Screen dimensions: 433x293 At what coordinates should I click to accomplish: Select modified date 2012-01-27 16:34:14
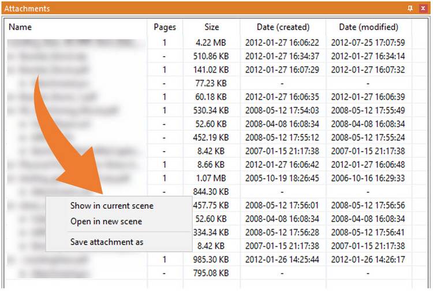point(368,57)
